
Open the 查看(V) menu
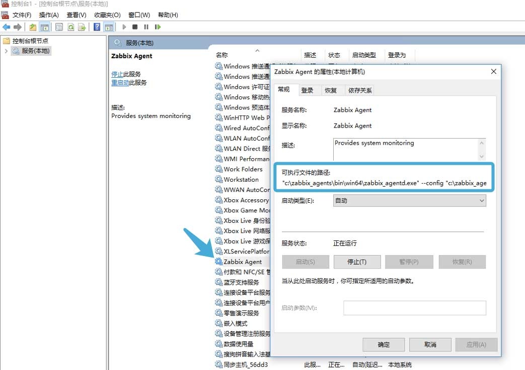pos(77,15)
